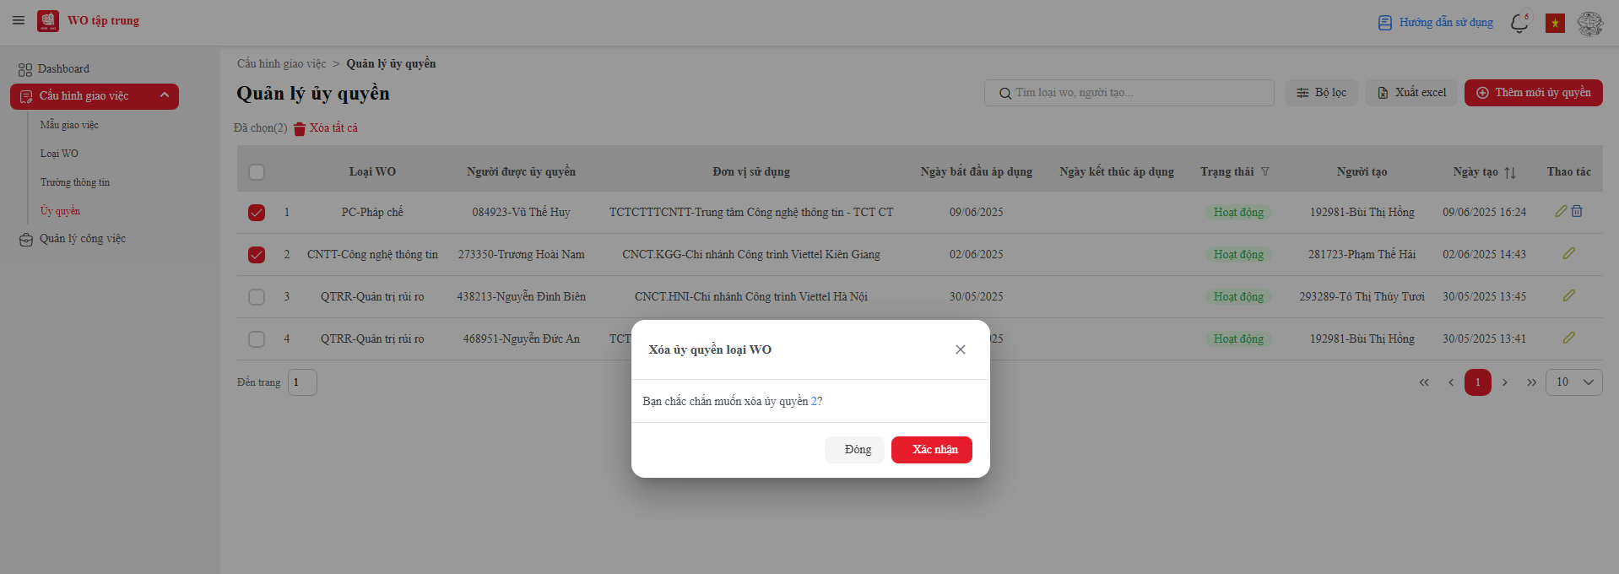
Task: Click TCTCTTTCNTT-Trung tâm Công nghệ thông tin cell
Action: point(751,213)
